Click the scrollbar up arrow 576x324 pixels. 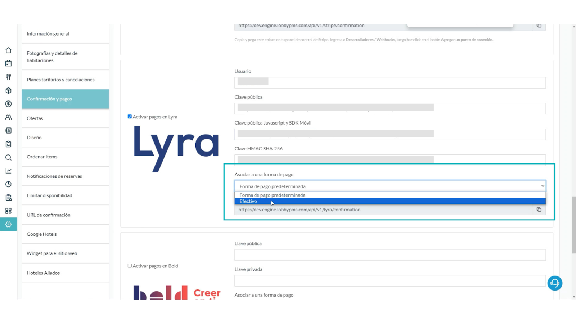click(574, 27)
